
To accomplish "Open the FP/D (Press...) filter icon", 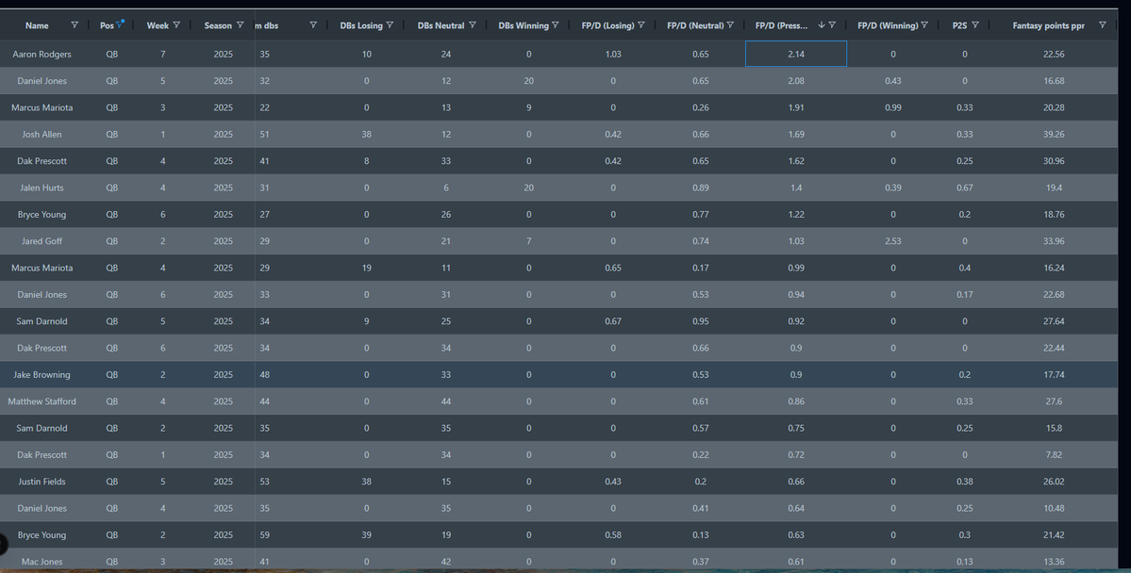I will coord(832,25).
